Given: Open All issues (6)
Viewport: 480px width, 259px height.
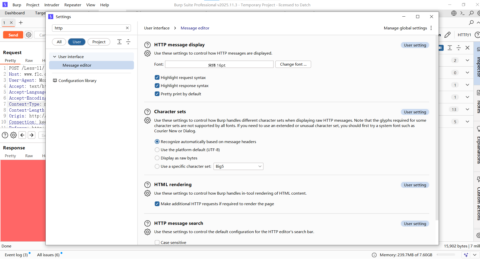Looking at the screenshot, I should pyautogui.click(x=48, y=255).
